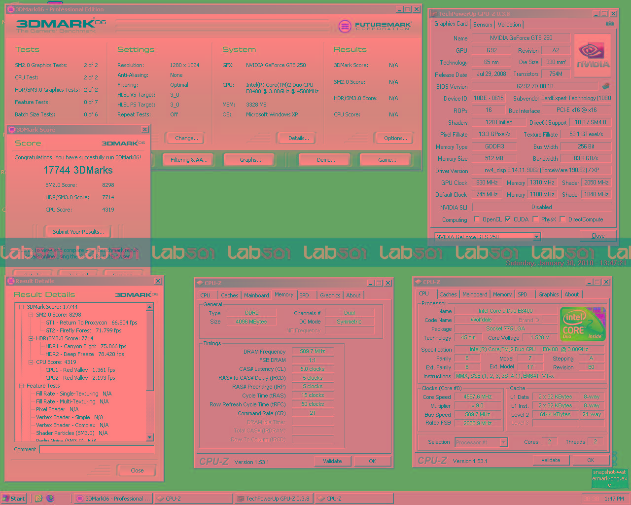Select GT2 - Firefly Forest result row
This screenshot has width=631, height=505.
(83, 330)
